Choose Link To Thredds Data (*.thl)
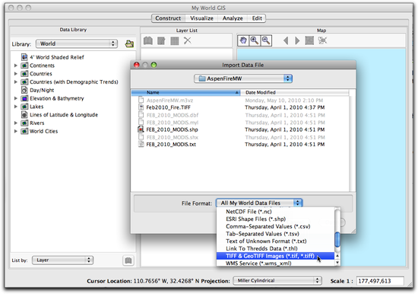 click(x=275, y=248)
